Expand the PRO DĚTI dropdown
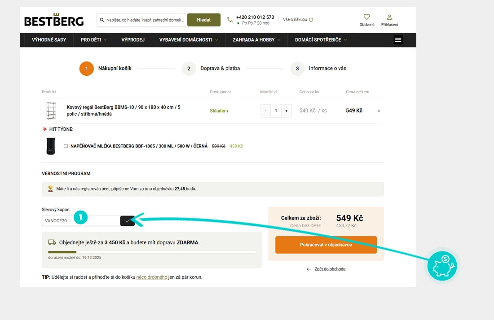The image size is (494, 320). [93, 39]
